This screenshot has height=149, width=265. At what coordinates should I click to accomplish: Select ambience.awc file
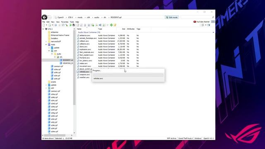pyautogui.click(x=85, y=36)
